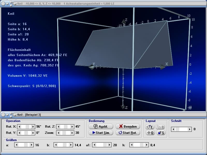
Task: Increase Schnitt value with right arrow
Action: [189, 129]
